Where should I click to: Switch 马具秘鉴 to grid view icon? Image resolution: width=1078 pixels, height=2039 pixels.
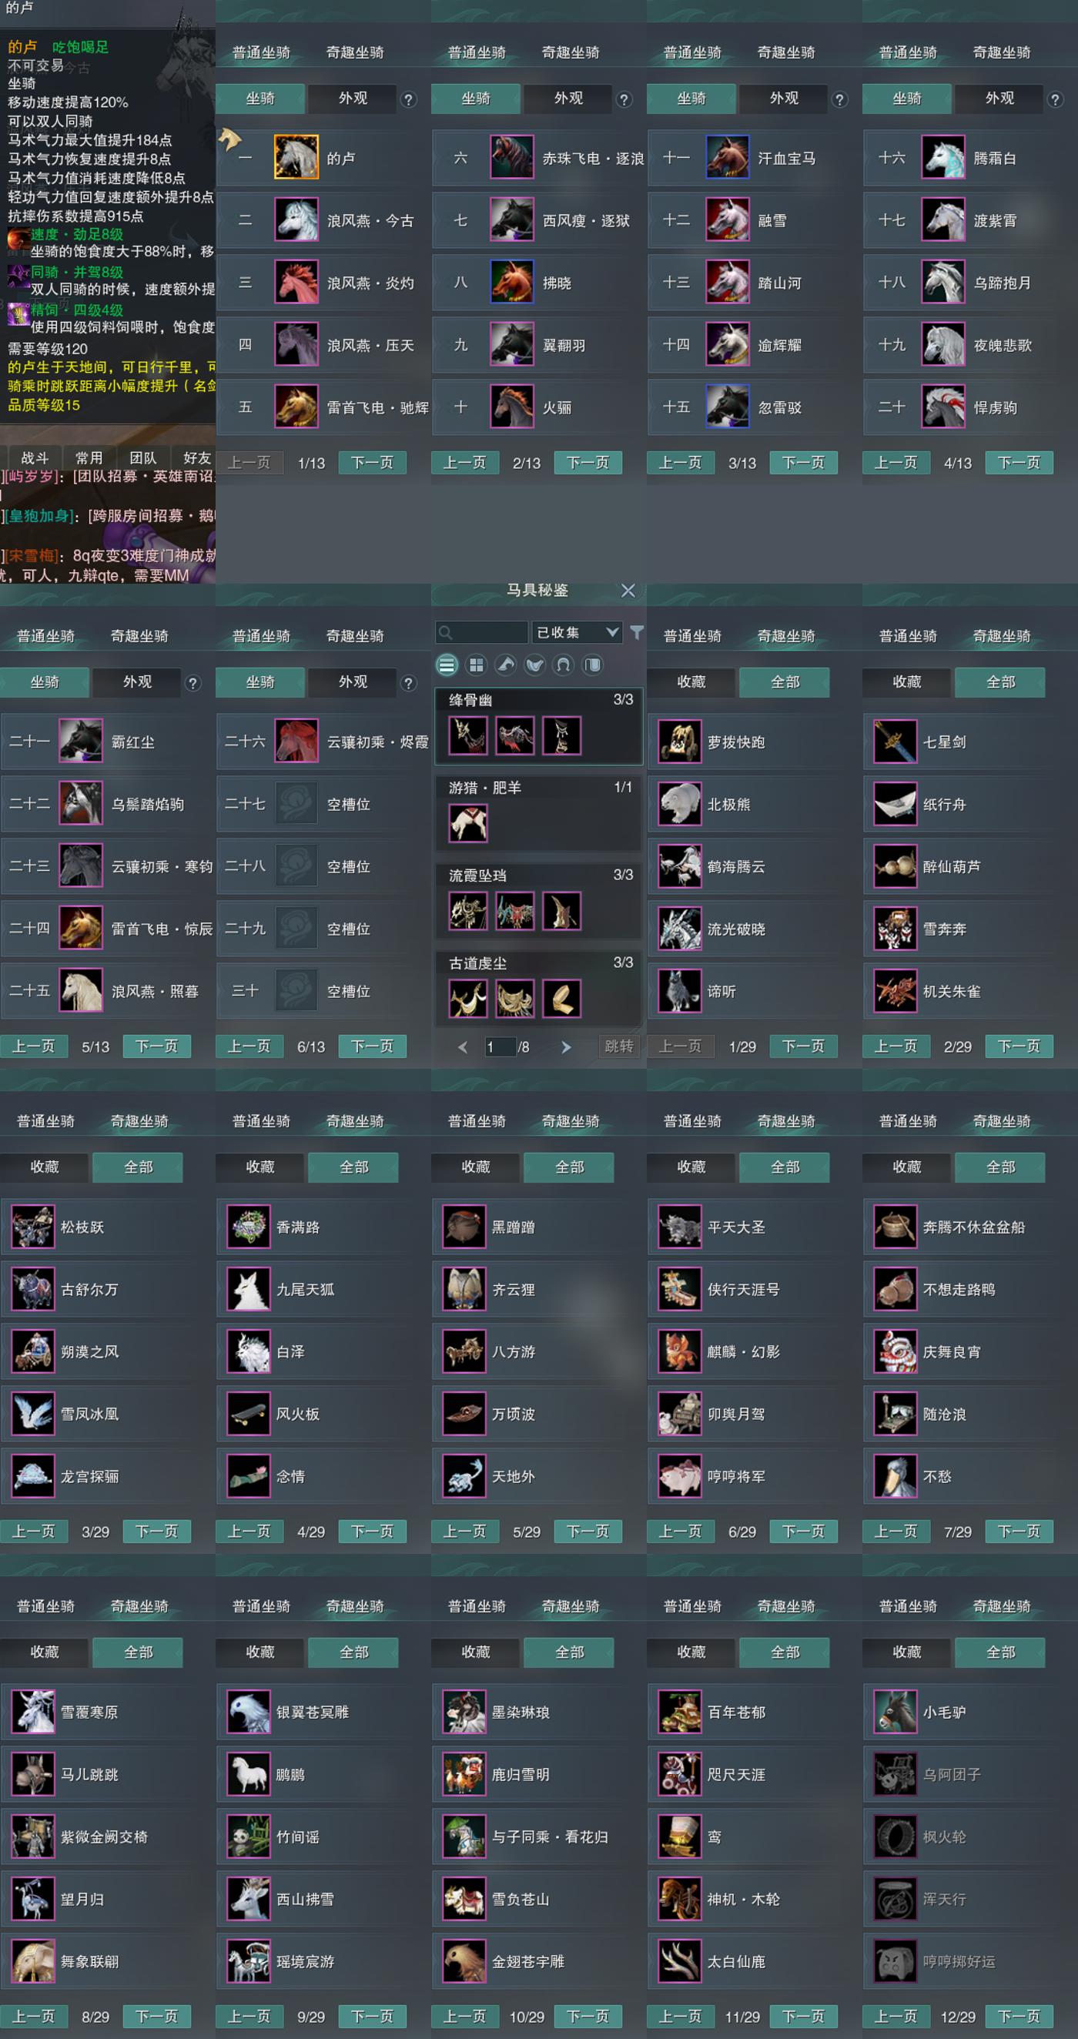(477, 665)
